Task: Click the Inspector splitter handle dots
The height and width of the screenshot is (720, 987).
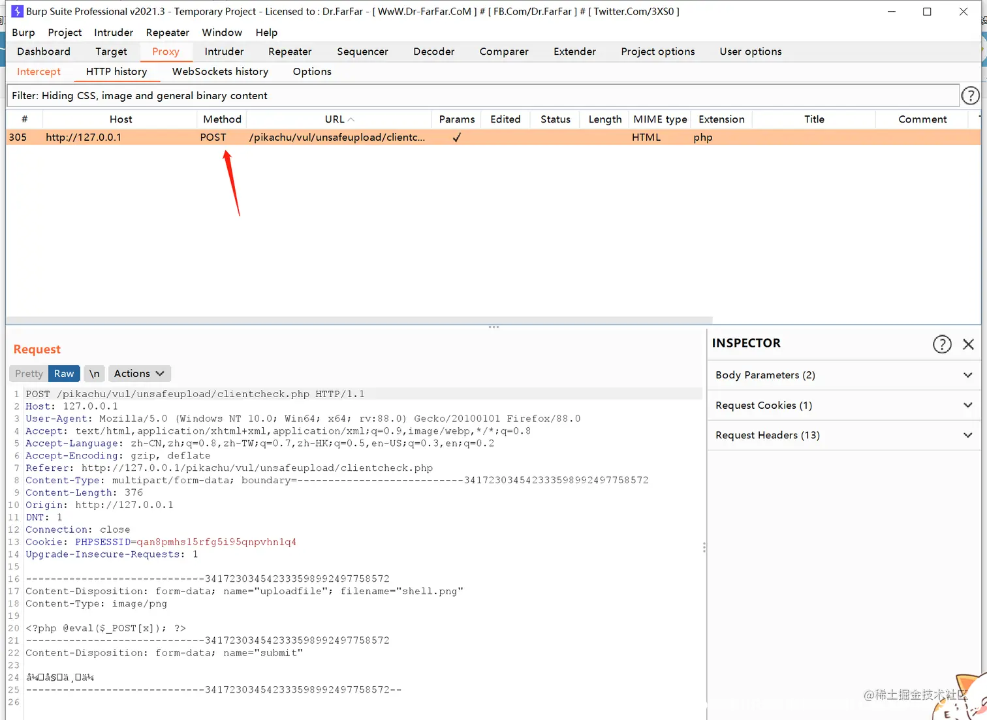Action: click(704, 547)
